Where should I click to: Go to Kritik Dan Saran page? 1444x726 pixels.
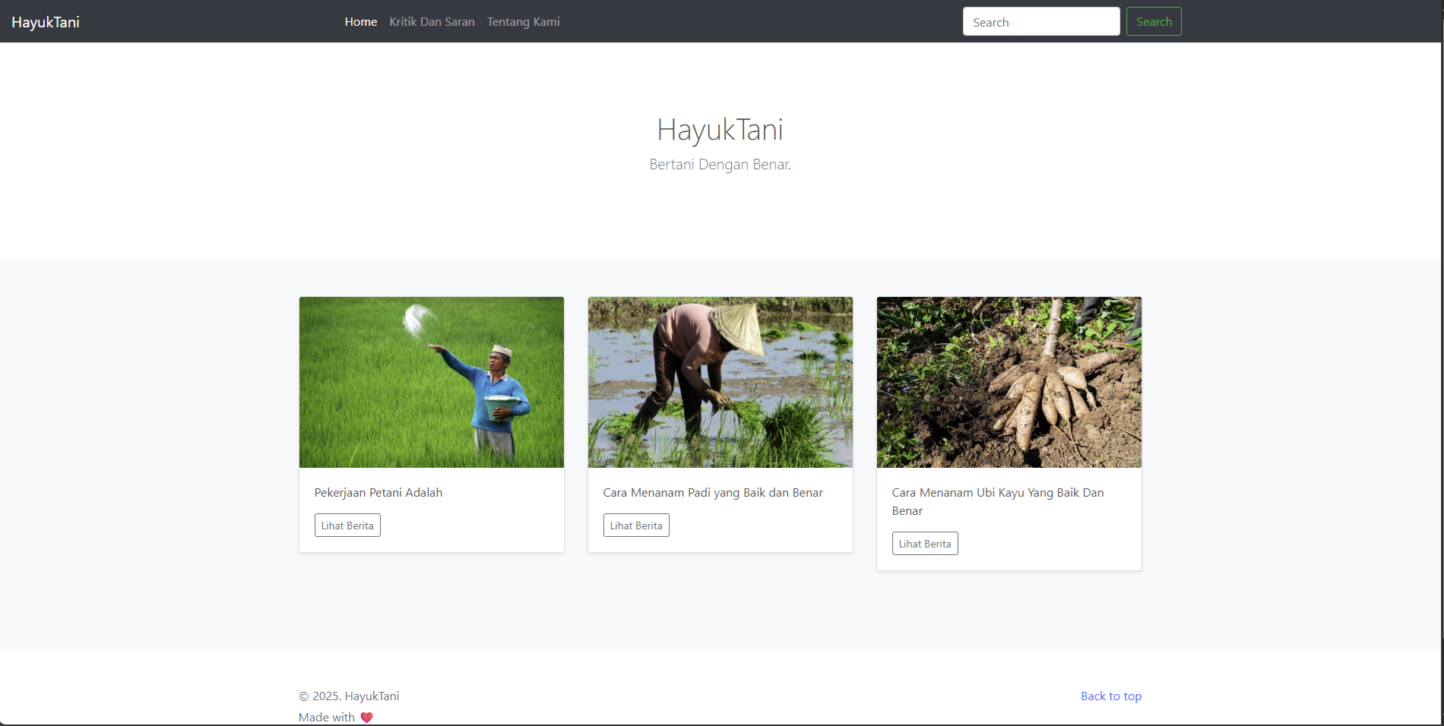[432, 22]
